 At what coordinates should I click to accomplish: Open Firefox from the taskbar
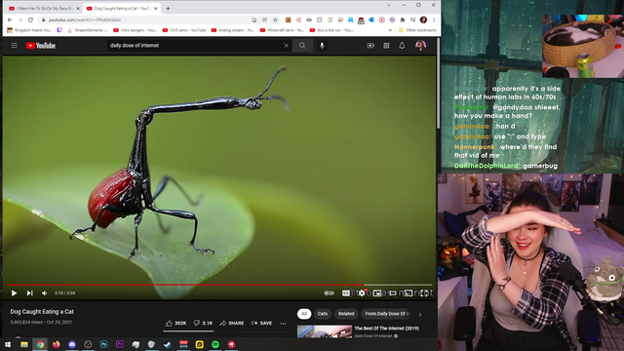(x=57, y=344)
